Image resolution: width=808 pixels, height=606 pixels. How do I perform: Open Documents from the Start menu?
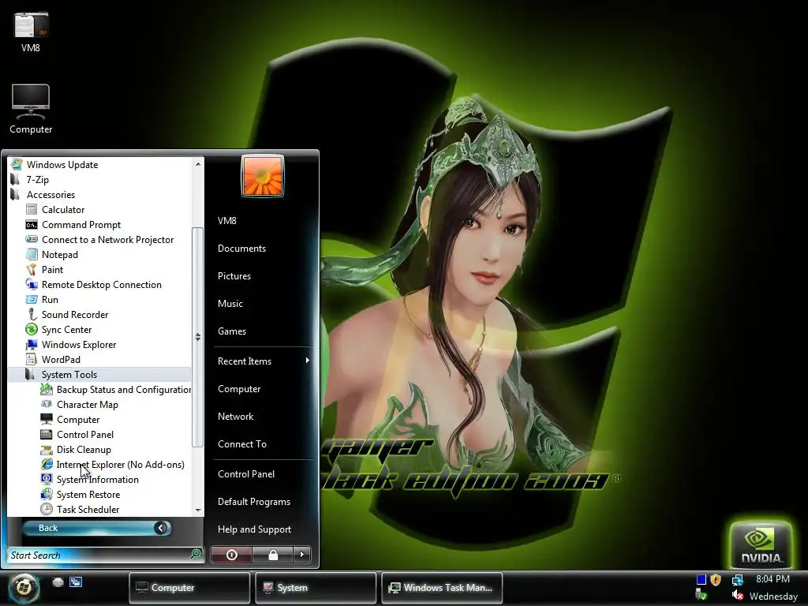pyautogui.click(x=241, y=249)
